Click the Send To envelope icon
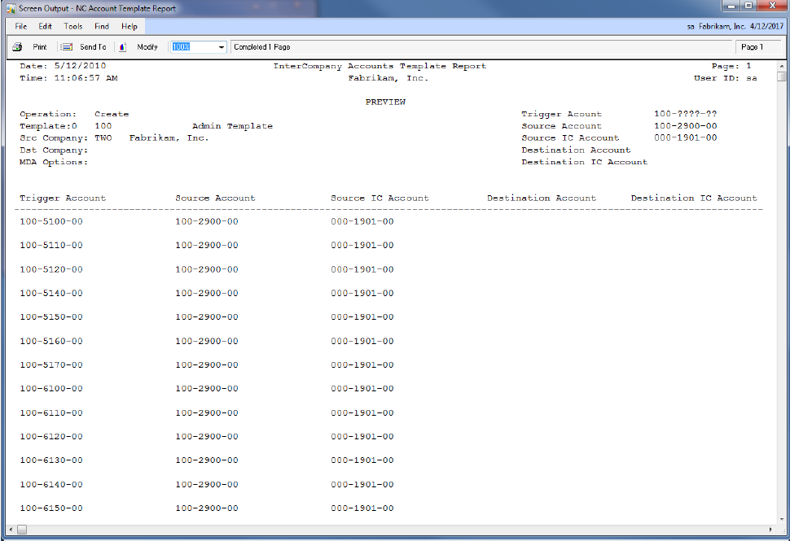 click(x=67, y=47)
